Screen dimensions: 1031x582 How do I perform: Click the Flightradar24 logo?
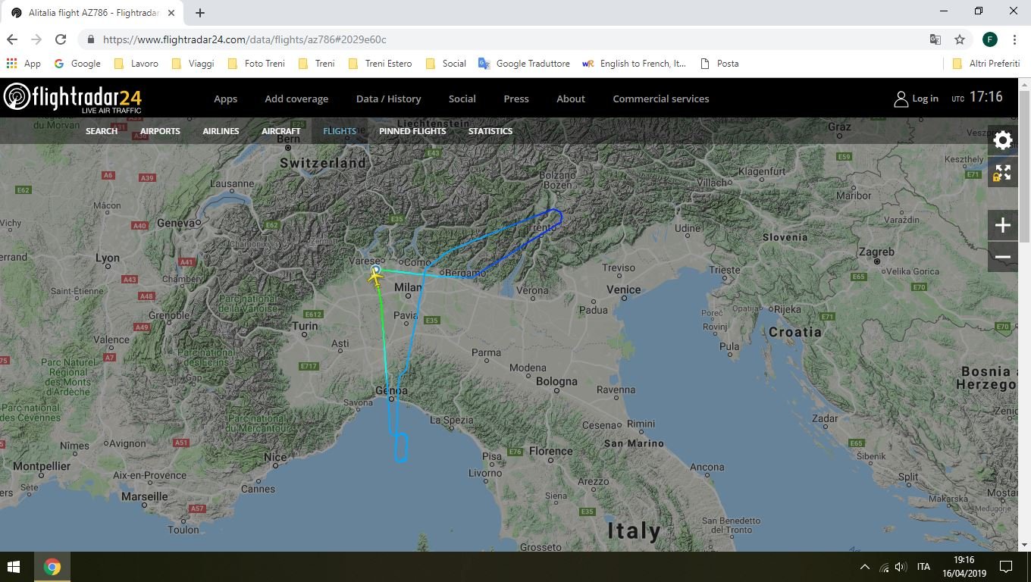(x=73, y=99)
